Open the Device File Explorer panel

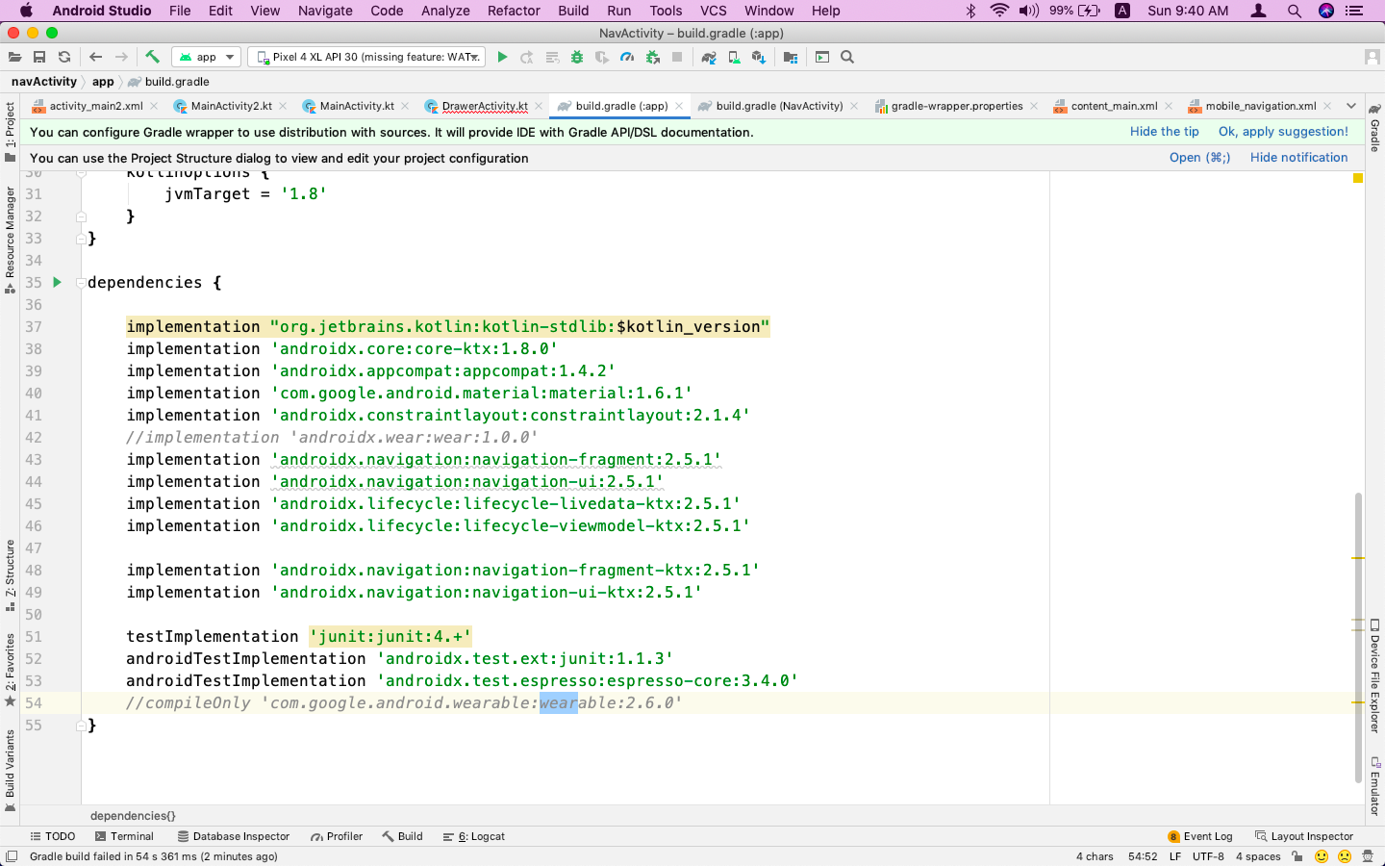[1375, 676]
